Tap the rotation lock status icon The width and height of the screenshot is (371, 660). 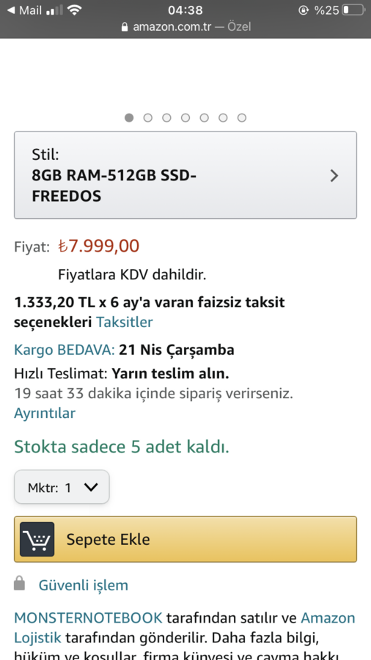(x=303, y=10)
